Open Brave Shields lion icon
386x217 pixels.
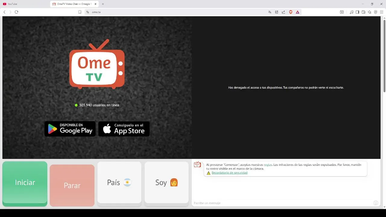(291, 12)
